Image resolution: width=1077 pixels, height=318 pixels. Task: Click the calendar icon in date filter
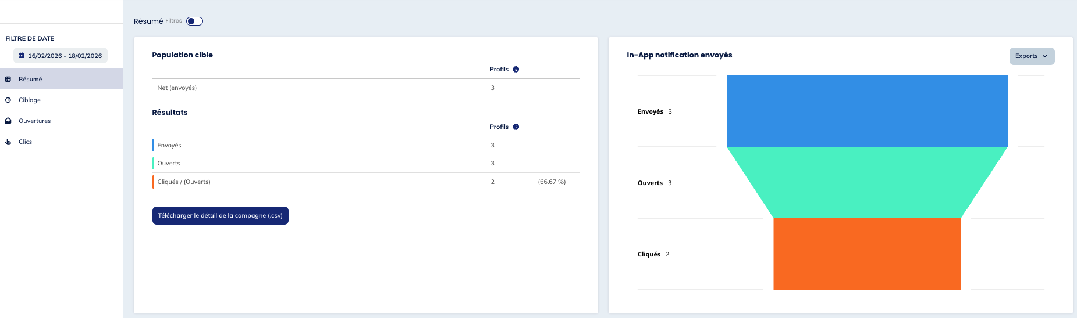pyautogui.click(x=22, y=56)
